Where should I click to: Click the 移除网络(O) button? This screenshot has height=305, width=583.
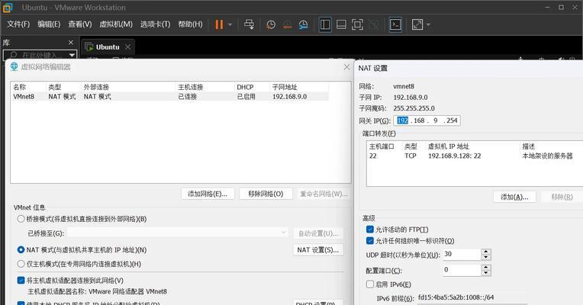(266, 194)
